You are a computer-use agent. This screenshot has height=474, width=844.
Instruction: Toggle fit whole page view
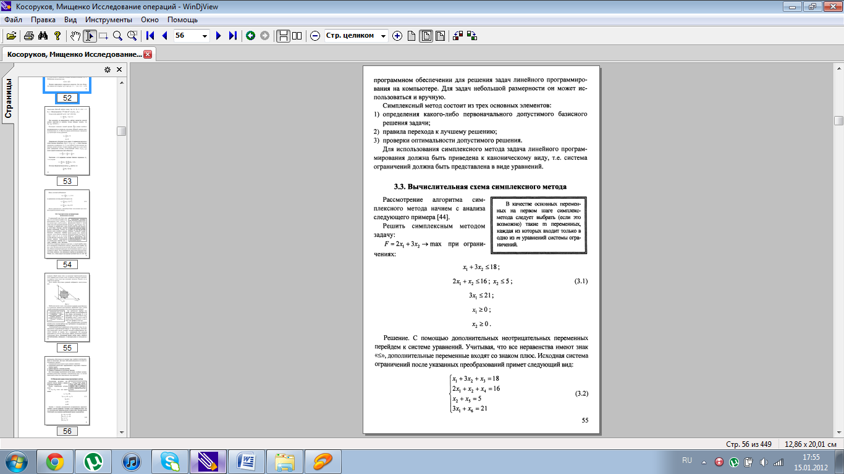[426, 36]
